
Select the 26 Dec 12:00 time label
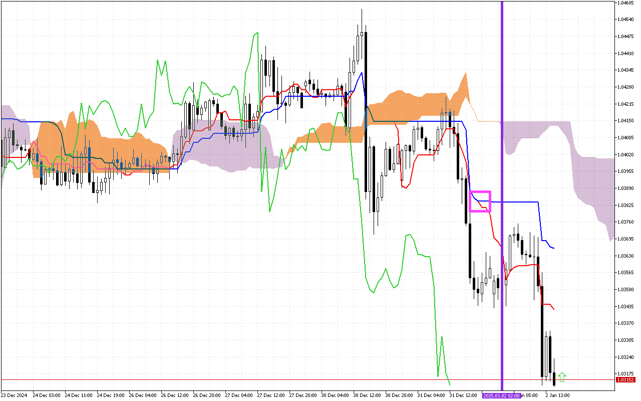[x=175, y=395]
